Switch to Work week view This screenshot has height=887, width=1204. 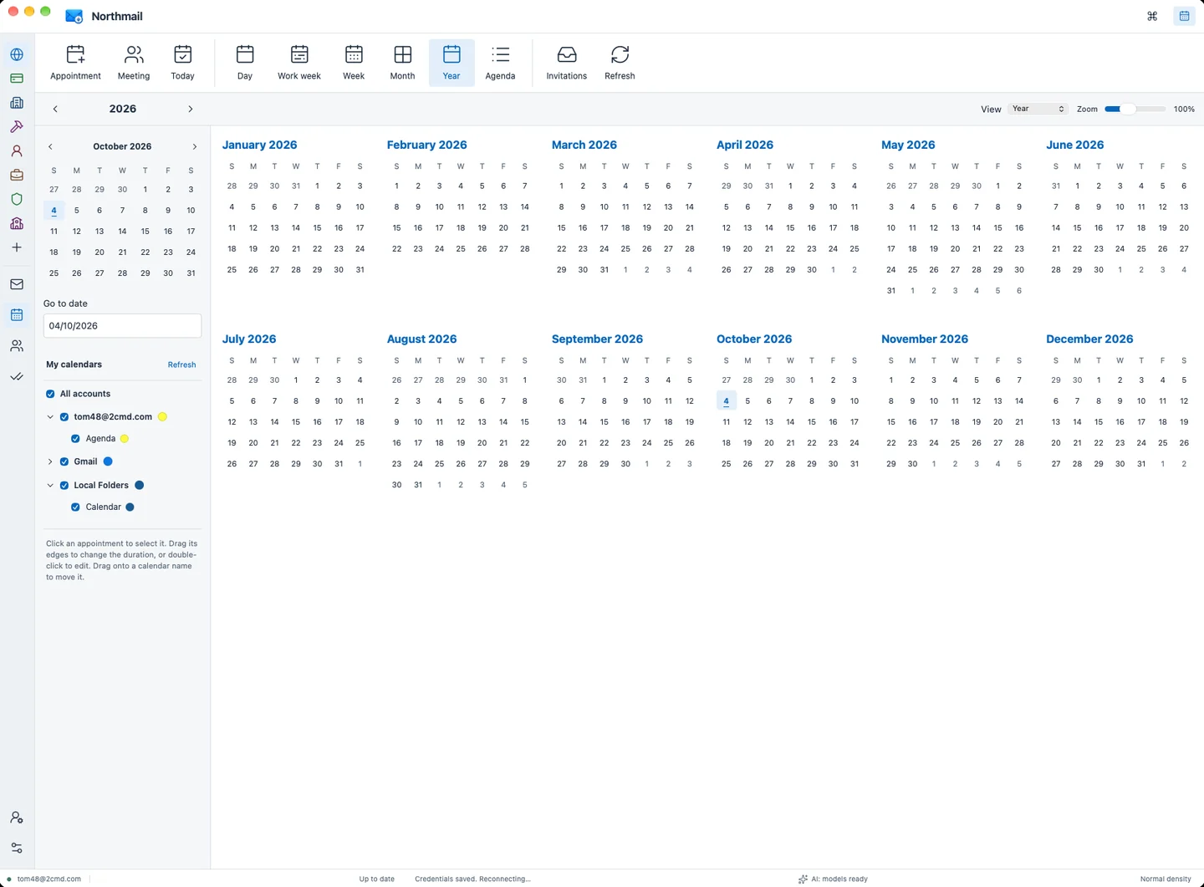point(299,63)
